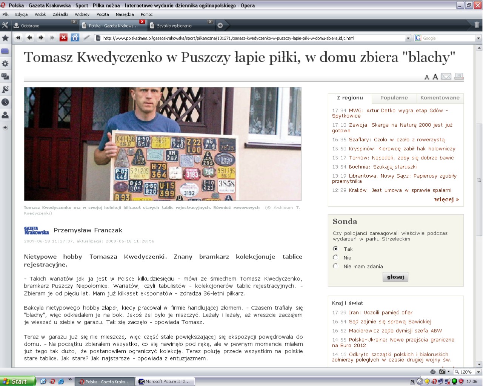This screenshot has width=483, height=386.
Task: Click the print article icon
Action: [459, 77]
